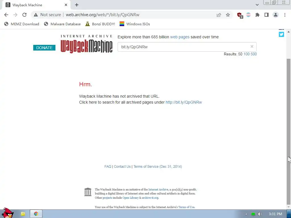
Task: Clear the search box with X
Action: (252, 47)
